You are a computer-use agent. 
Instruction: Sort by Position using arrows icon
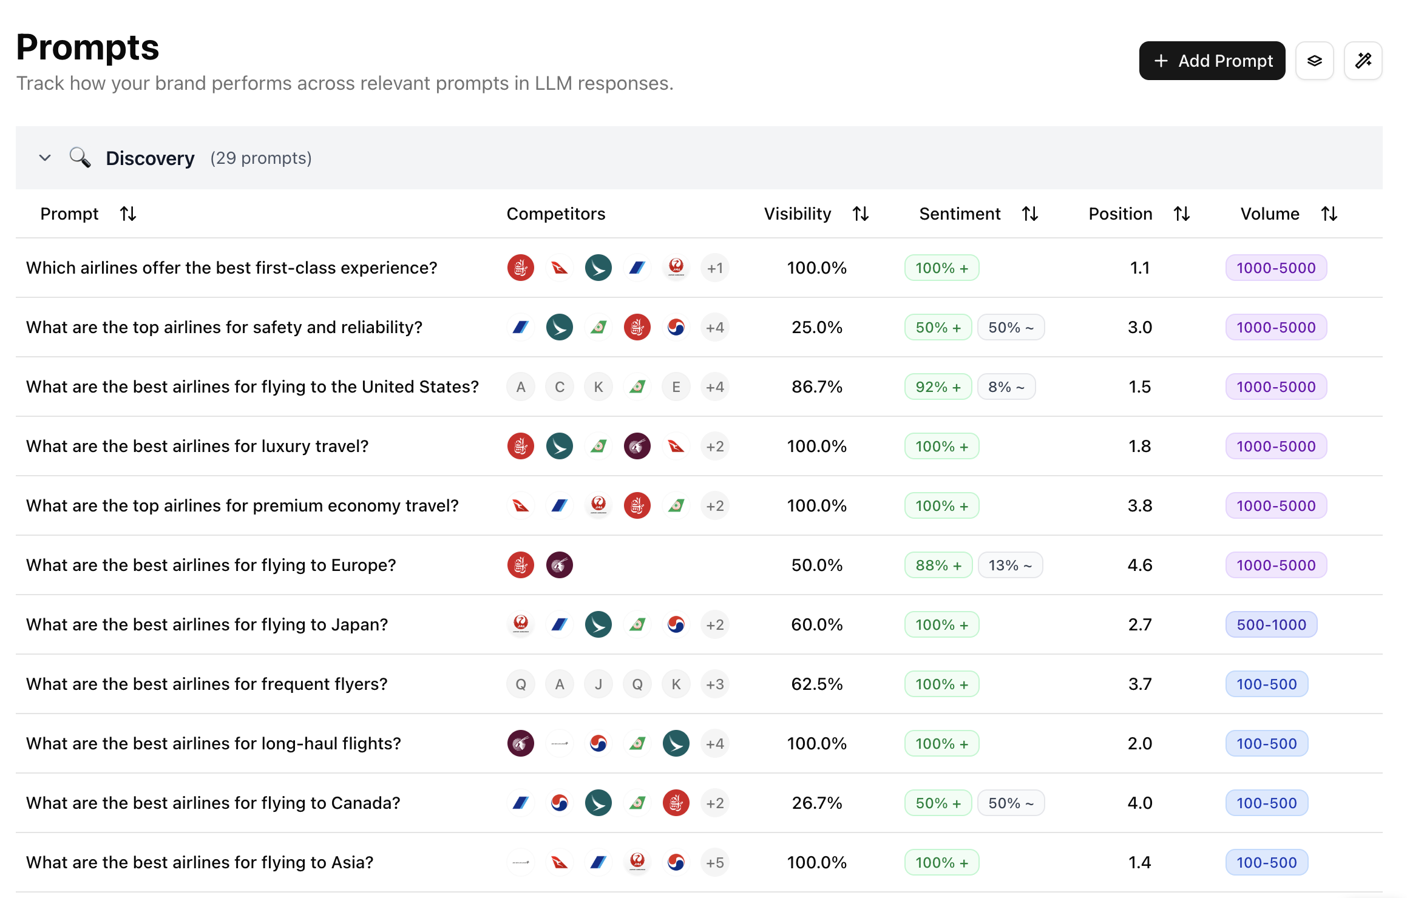point(1181,214)
